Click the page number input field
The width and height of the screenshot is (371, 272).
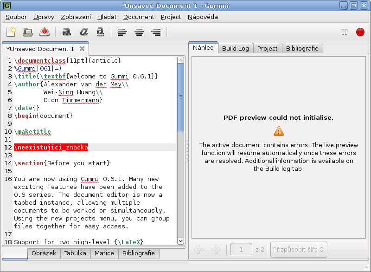[241, 250]
